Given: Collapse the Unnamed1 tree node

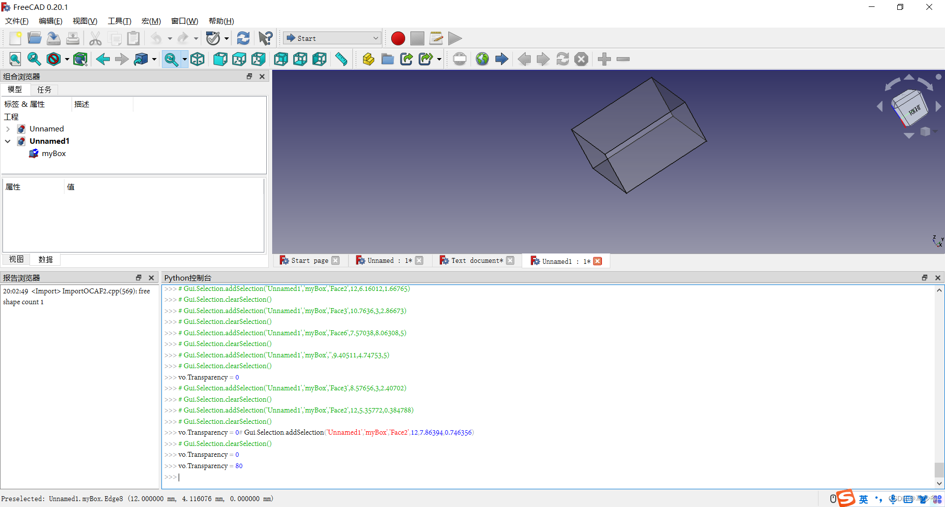Looking at the screenshot, I should coord(8,141).
